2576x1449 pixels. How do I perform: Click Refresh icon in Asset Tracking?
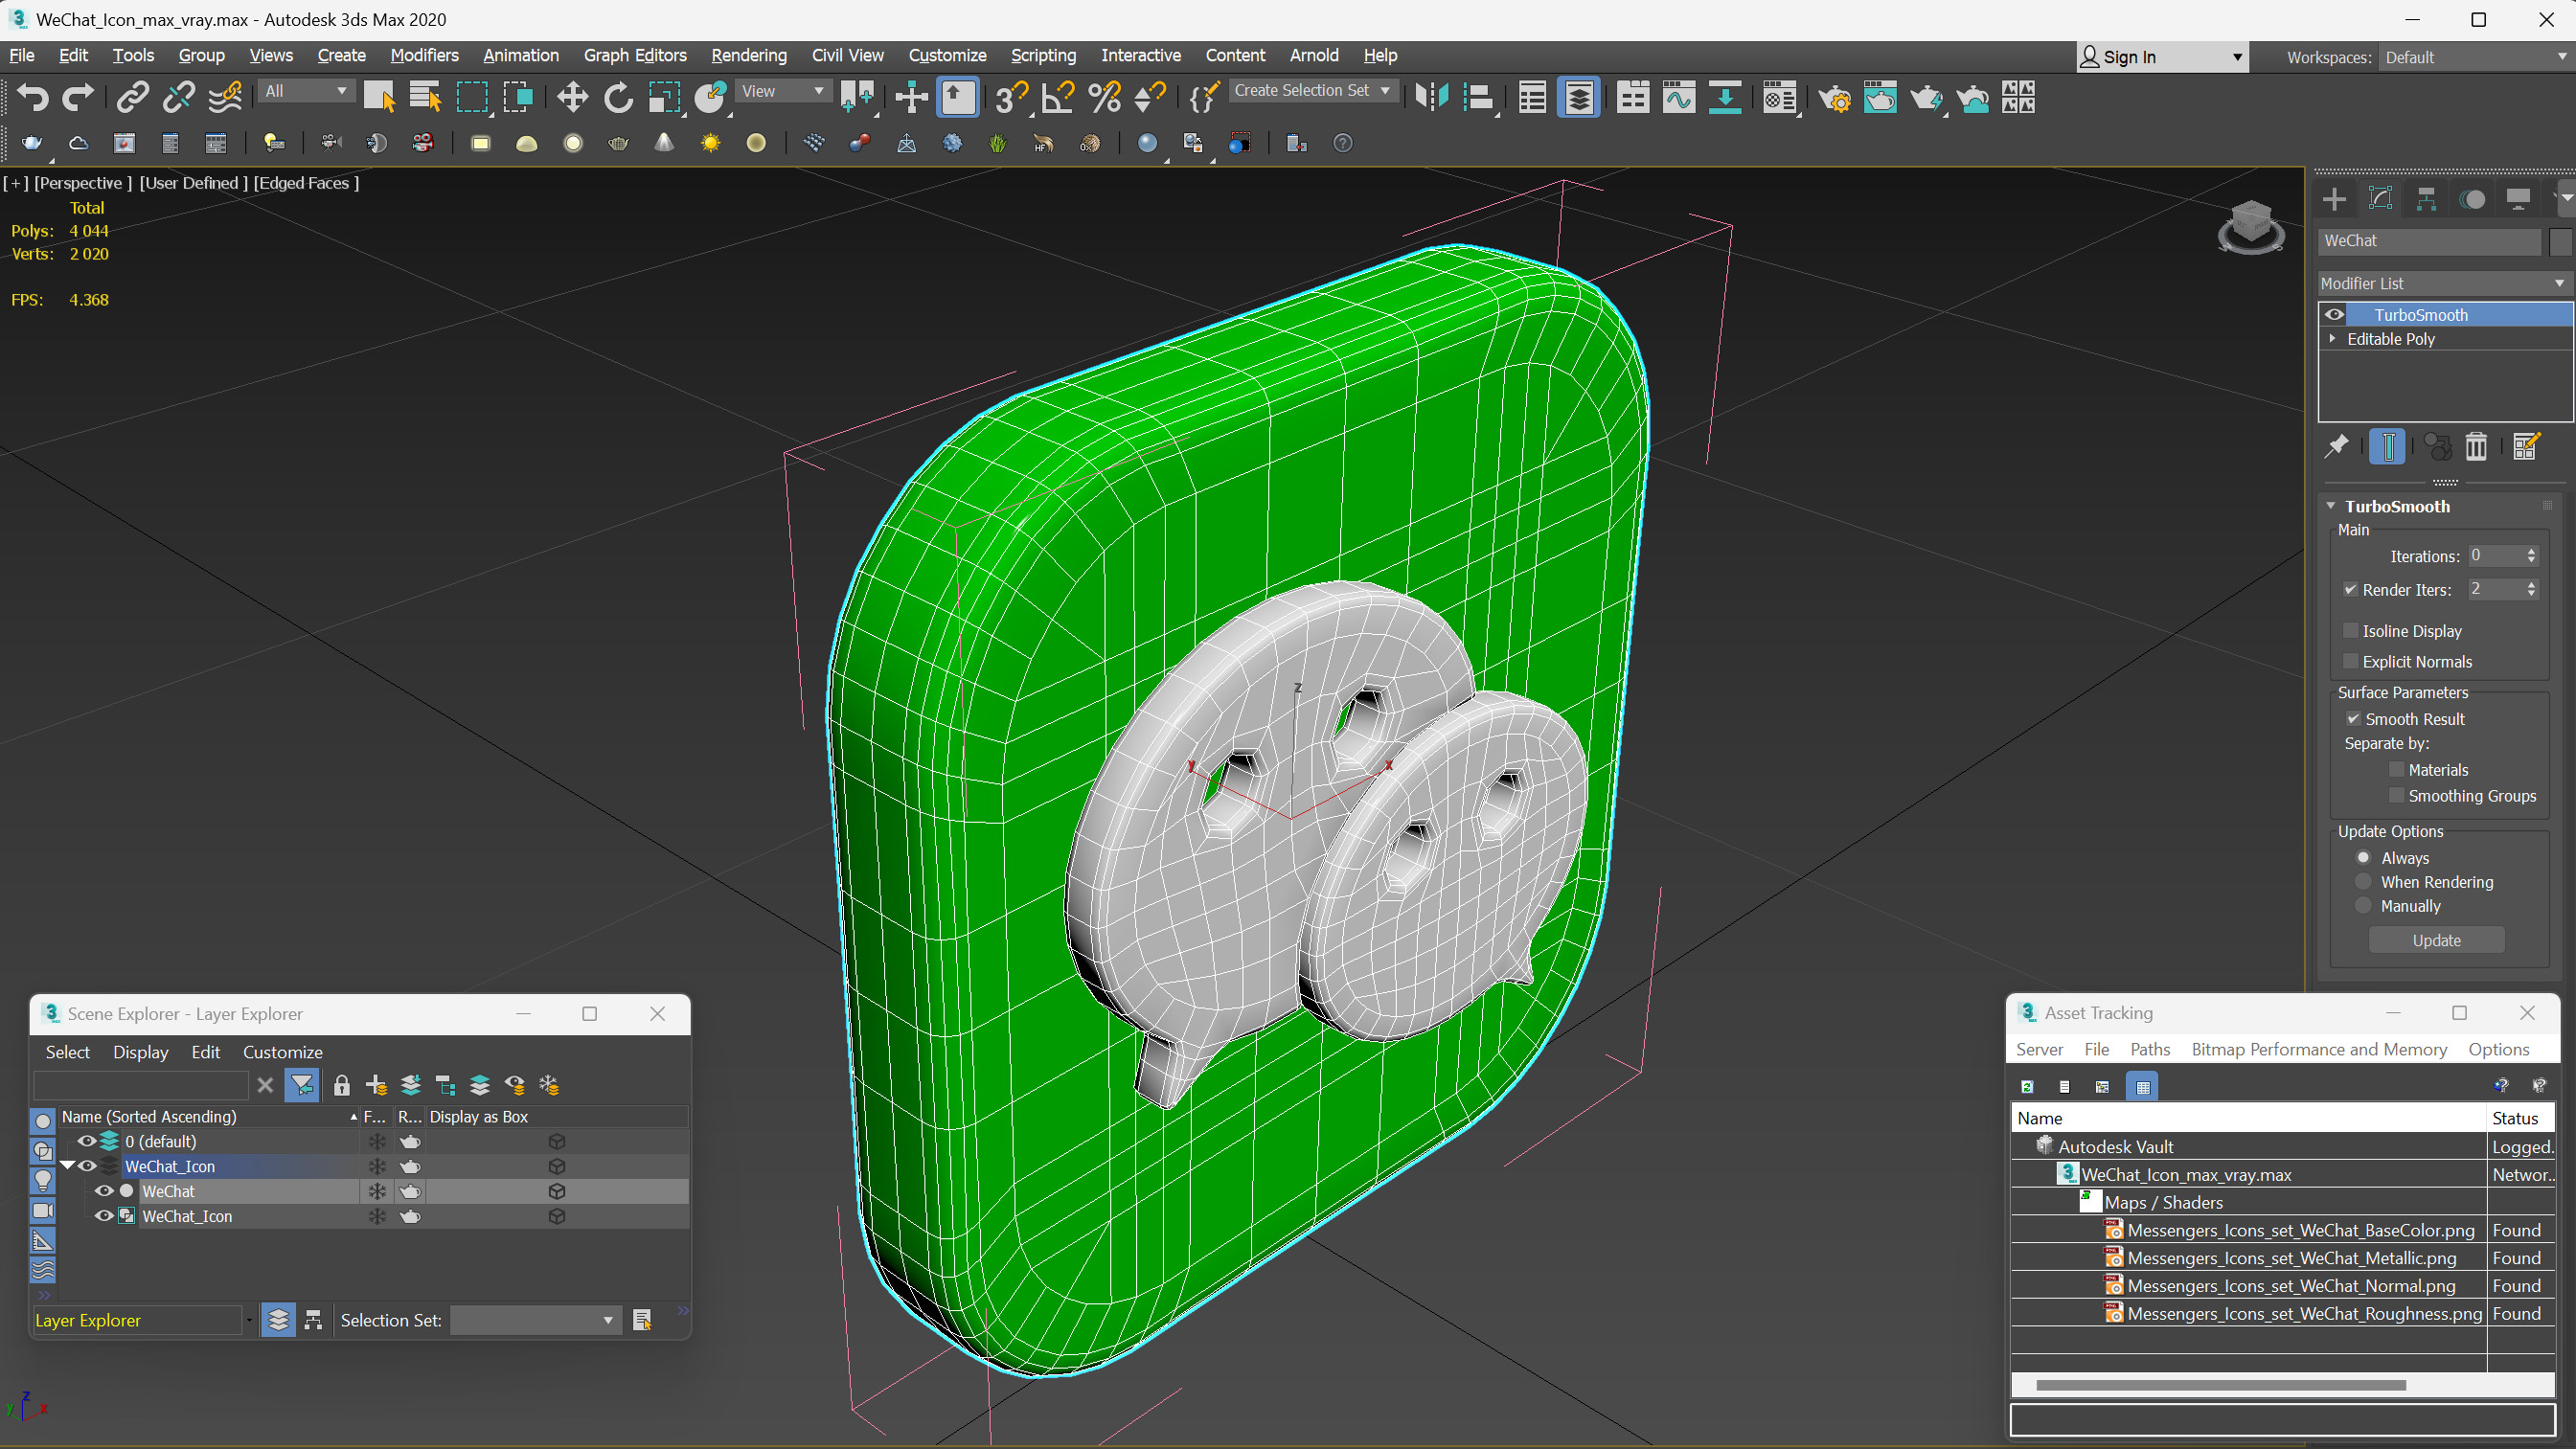click(x=2027, y=1086)
